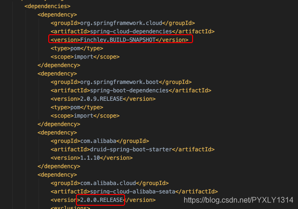This screenshot has height=209, width=298.
Task: Click groupId org.springframework.boot line
Action: click(121, 82)
